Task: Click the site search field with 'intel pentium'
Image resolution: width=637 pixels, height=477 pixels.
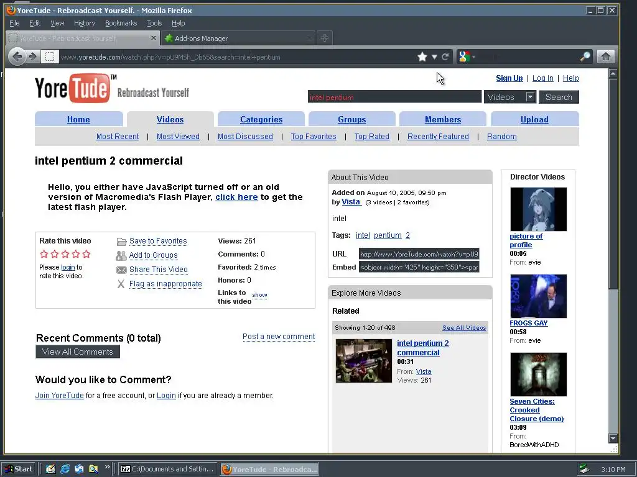Action: 394,97
